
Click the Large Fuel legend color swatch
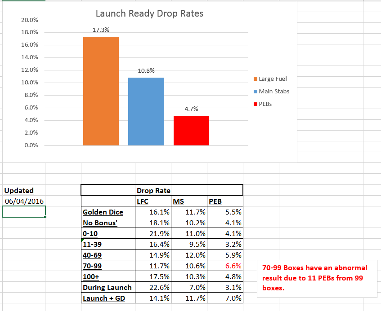click(x=255, y=79)
